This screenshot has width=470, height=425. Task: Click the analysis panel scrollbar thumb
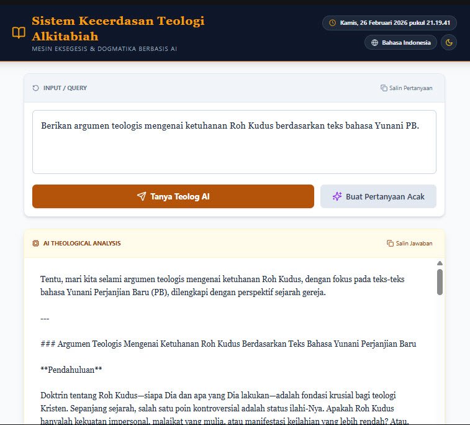(x=440, y=282)
